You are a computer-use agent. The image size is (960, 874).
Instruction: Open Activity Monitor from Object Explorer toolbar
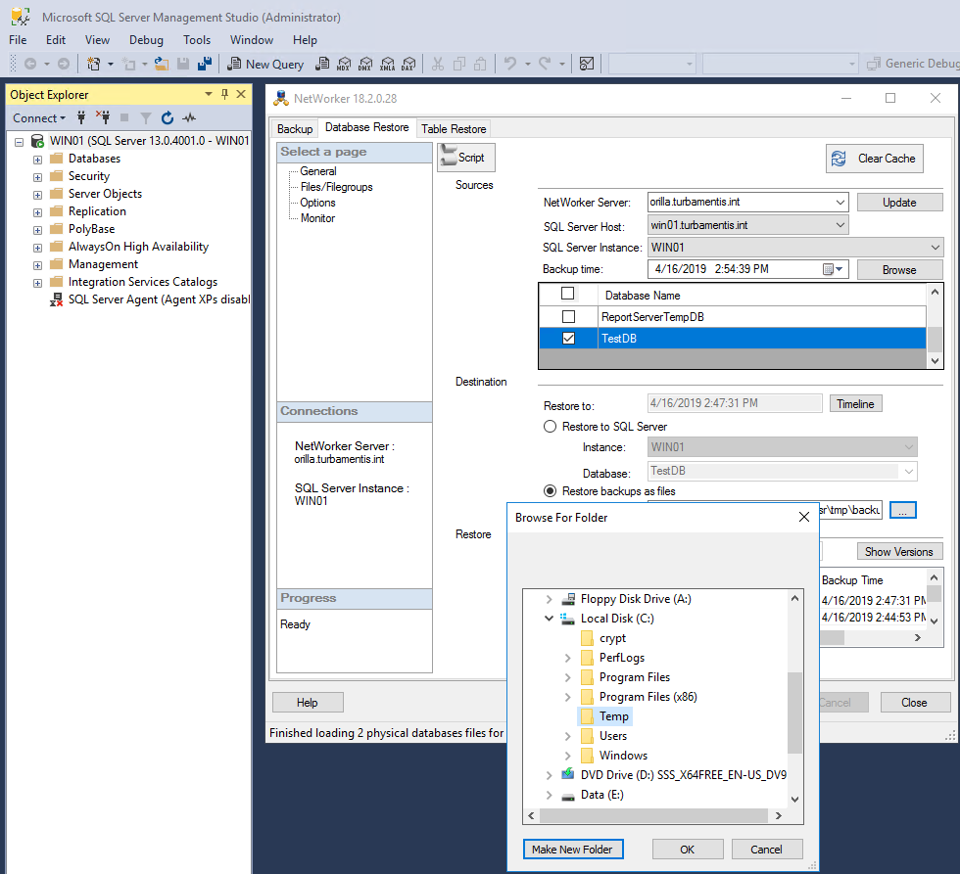tap(189, 117)
